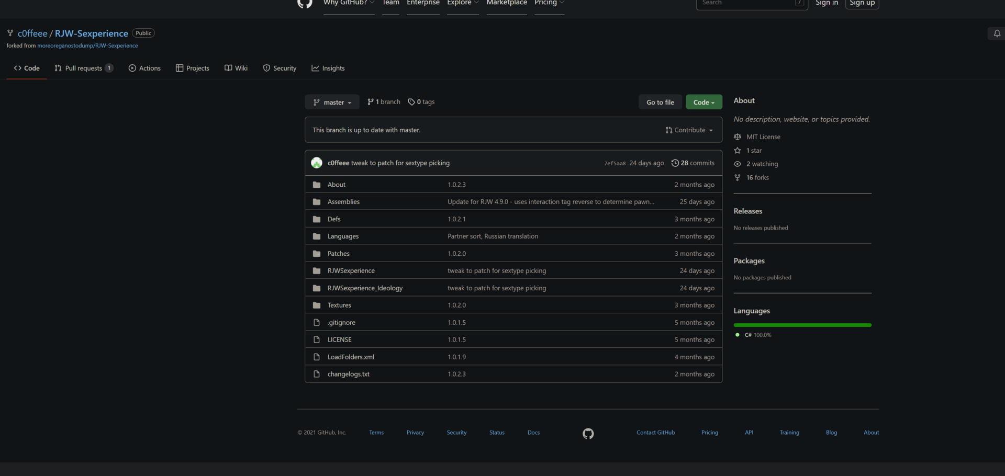
Task: Open the Terms footer link
Action: (376, 433)
